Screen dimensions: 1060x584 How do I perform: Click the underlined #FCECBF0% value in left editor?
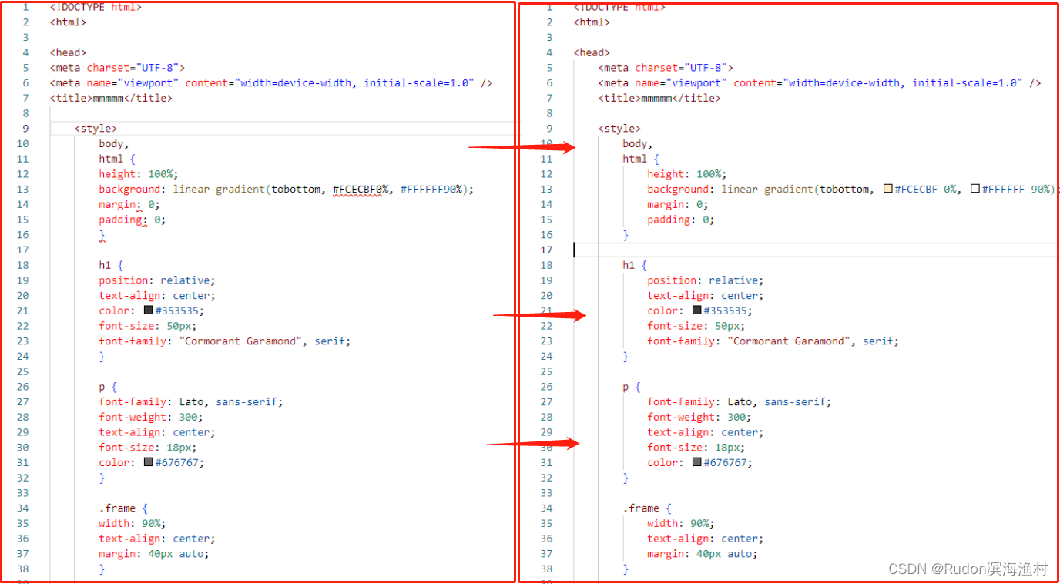(361, 189)
